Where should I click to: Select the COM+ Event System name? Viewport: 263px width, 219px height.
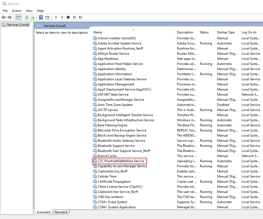112,202
